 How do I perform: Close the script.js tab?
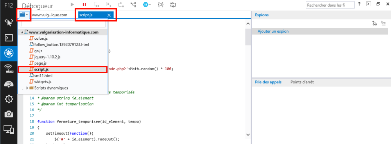tap(109, 15)
